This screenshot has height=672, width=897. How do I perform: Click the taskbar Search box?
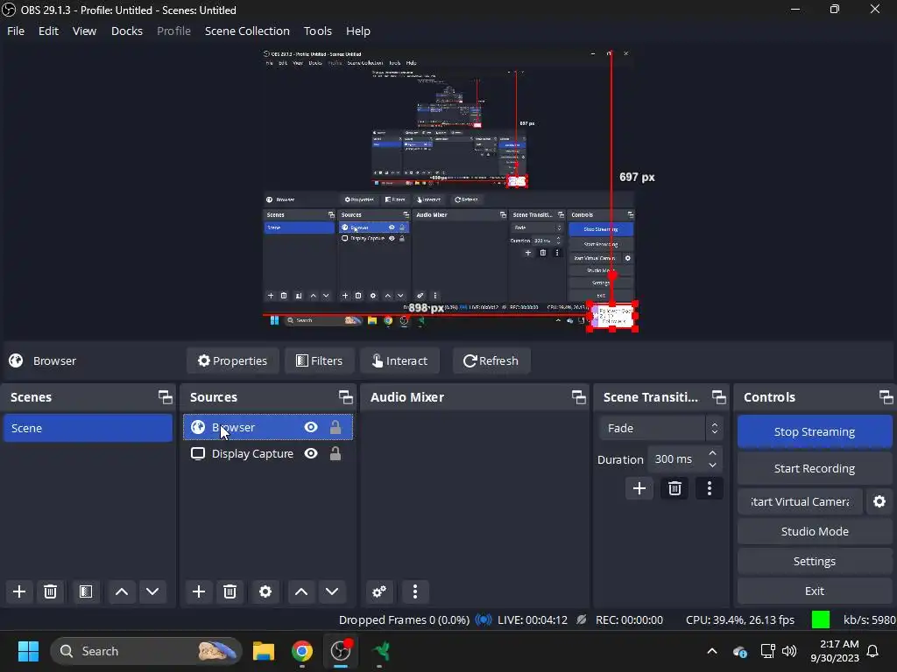[x=146, y=651]
